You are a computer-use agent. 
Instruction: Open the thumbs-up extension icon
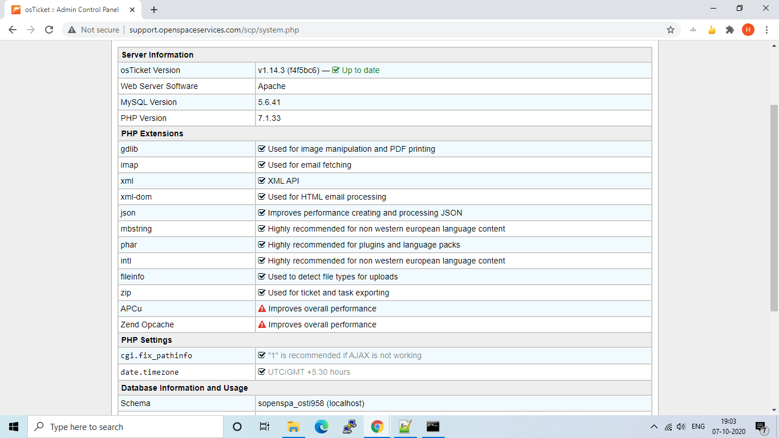point(712,30)
